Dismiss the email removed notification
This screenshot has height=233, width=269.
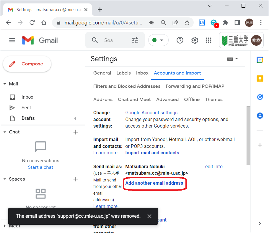click(x=149, y=216)
